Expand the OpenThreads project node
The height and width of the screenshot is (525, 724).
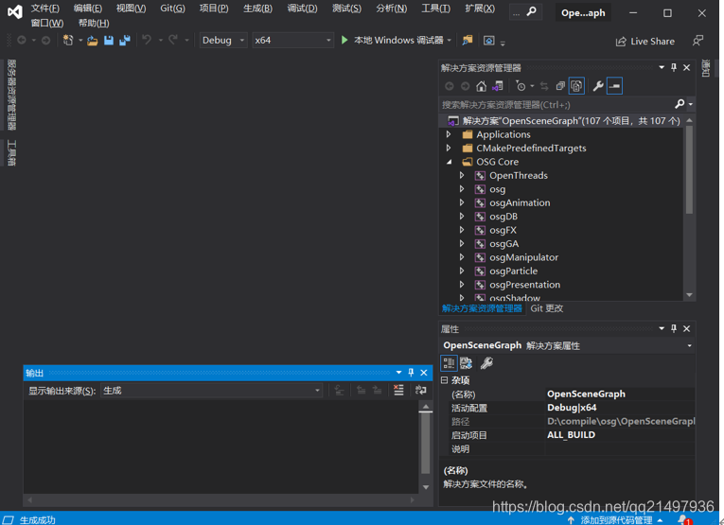click(462, 175)
